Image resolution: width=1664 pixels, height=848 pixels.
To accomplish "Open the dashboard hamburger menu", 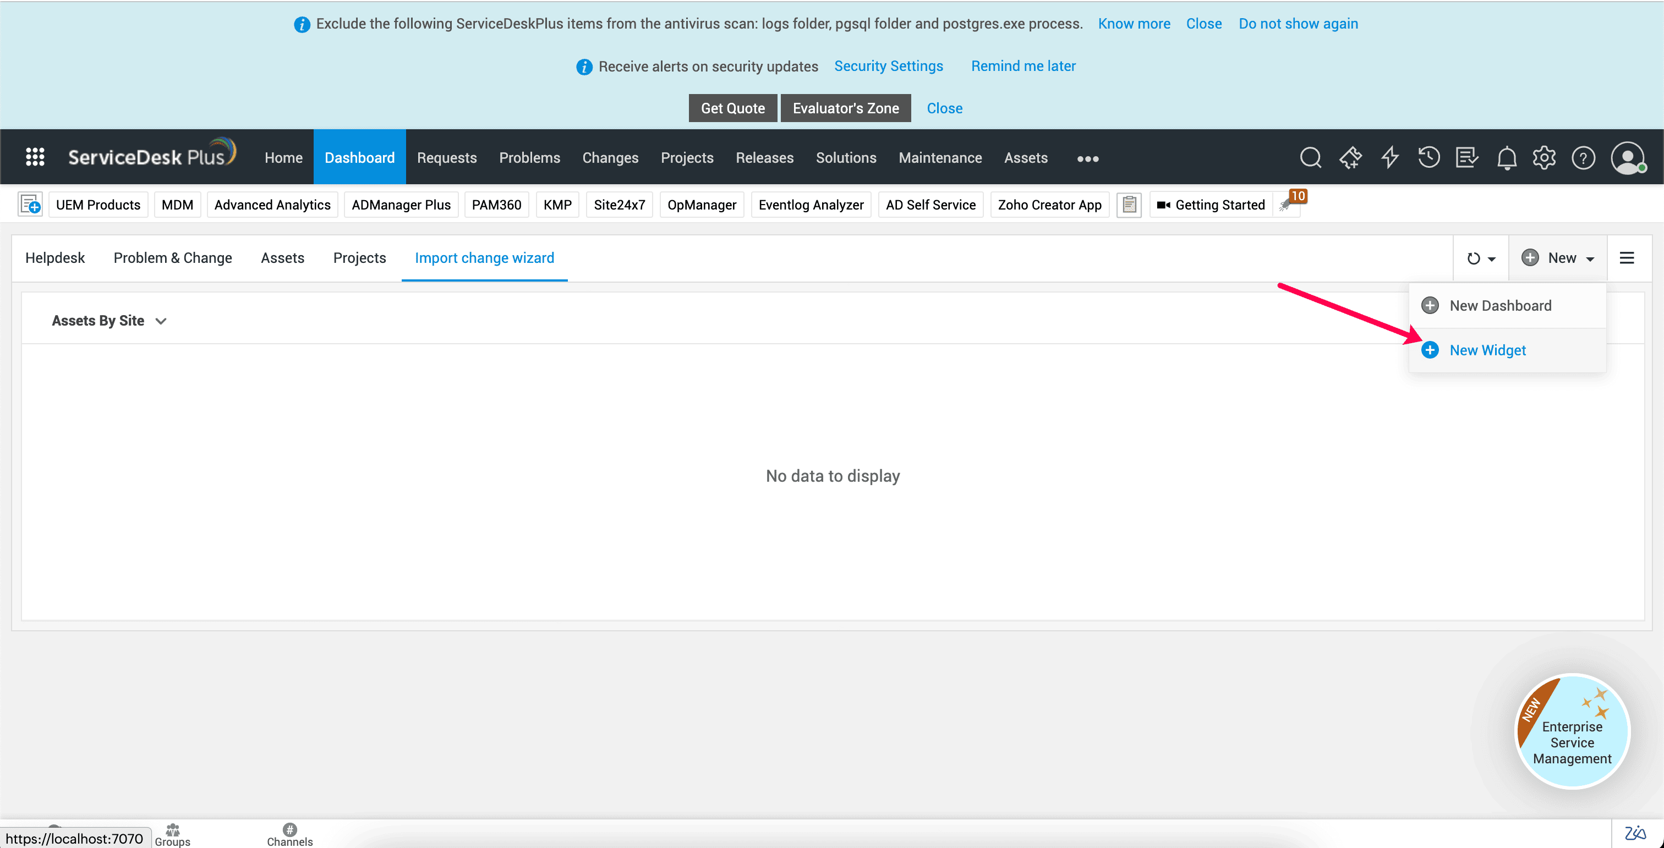I will [x=1627, y=258].
